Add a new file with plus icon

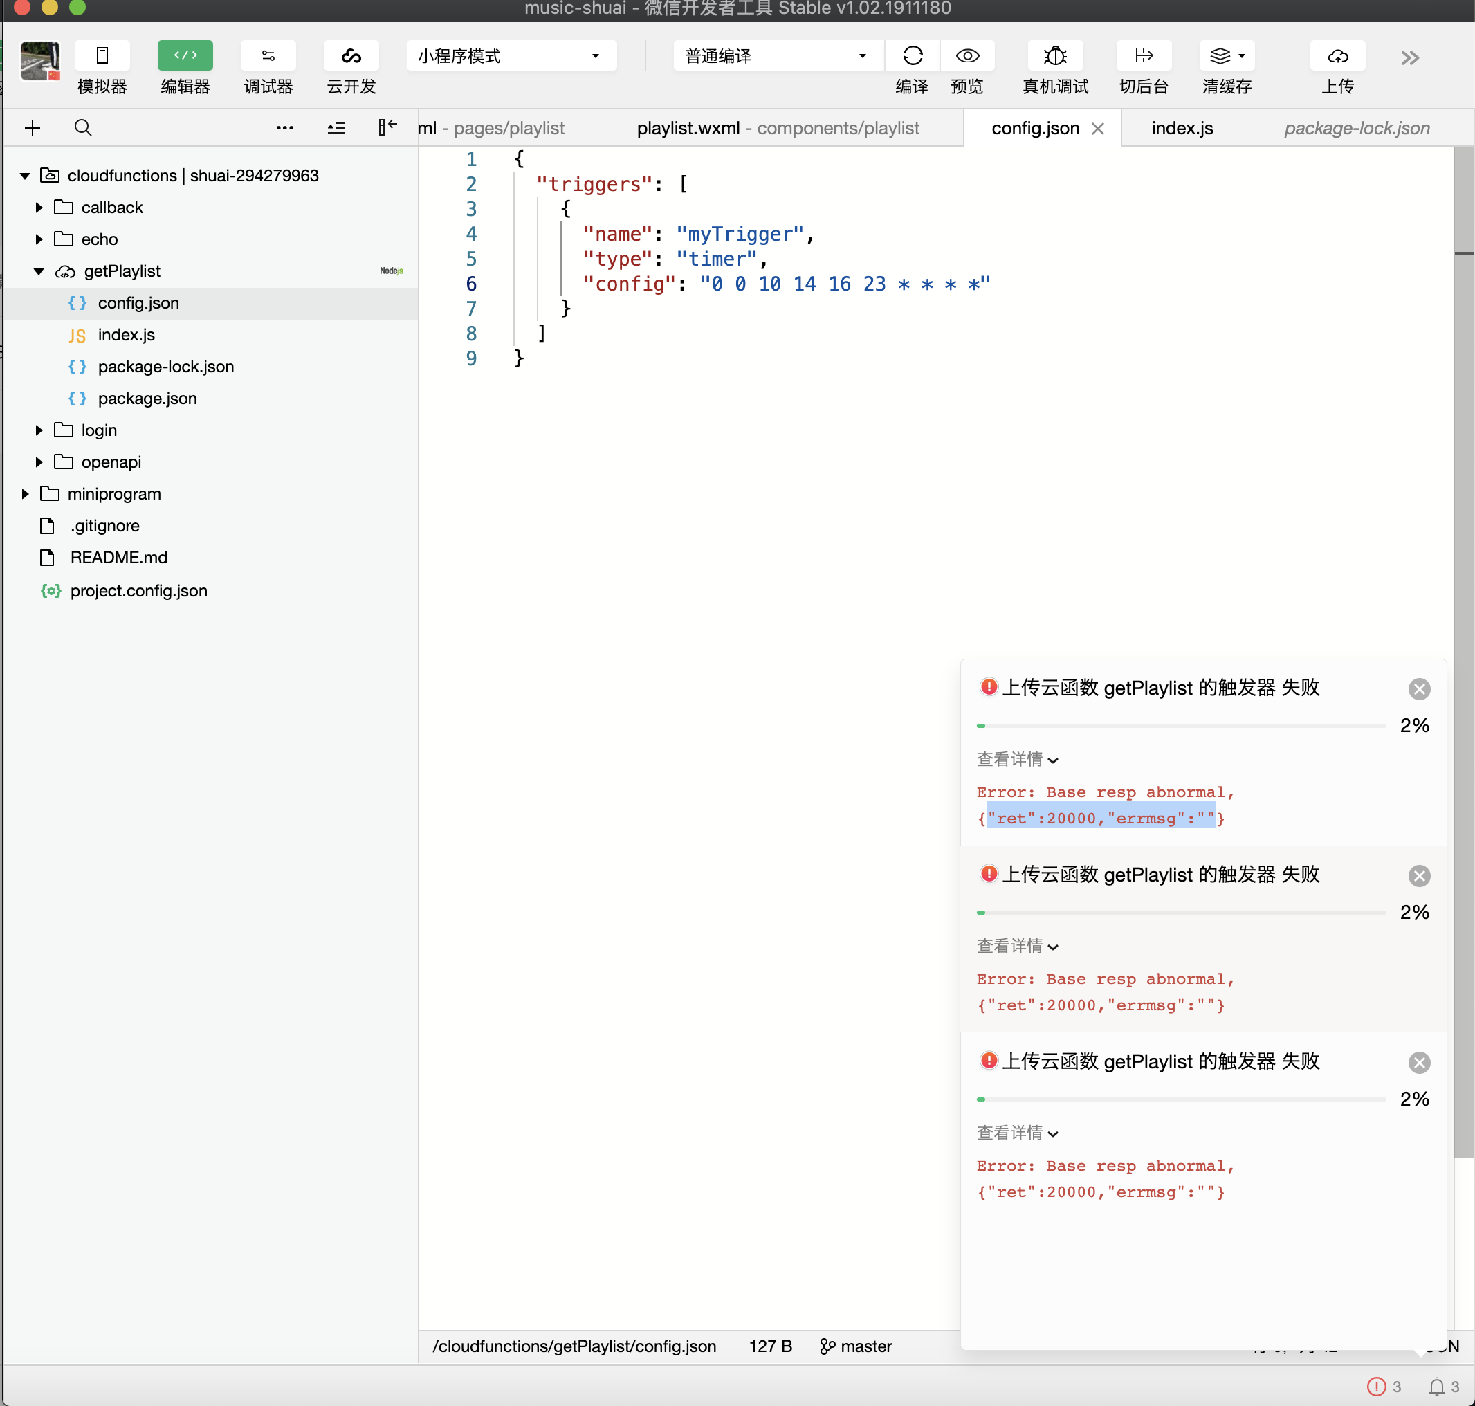(x=33, y=128)
